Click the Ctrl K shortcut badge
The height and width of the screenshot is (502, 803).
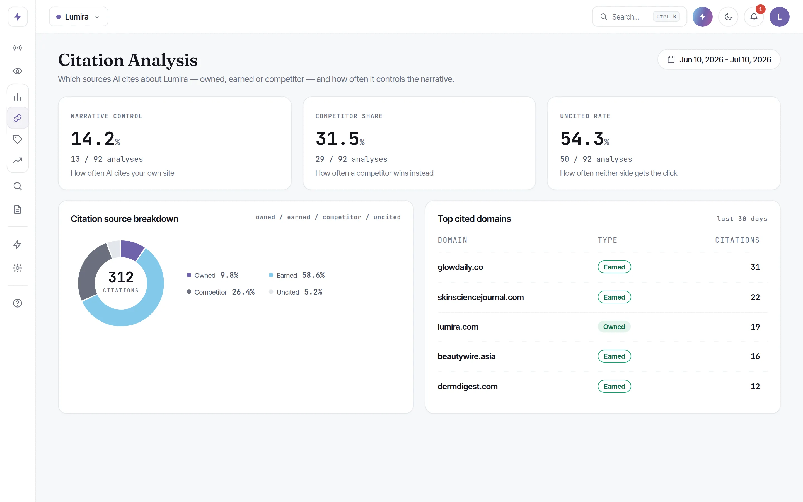click(666, 17)
